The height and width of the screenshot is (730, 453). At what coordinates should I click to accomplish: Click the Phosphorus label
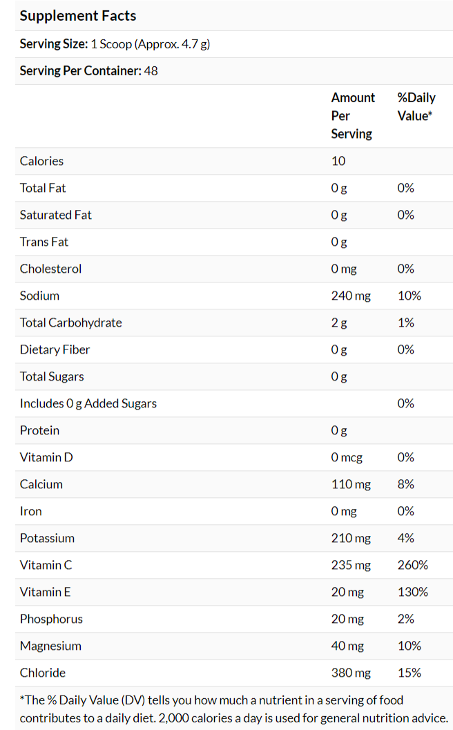[x=51, y=619]
